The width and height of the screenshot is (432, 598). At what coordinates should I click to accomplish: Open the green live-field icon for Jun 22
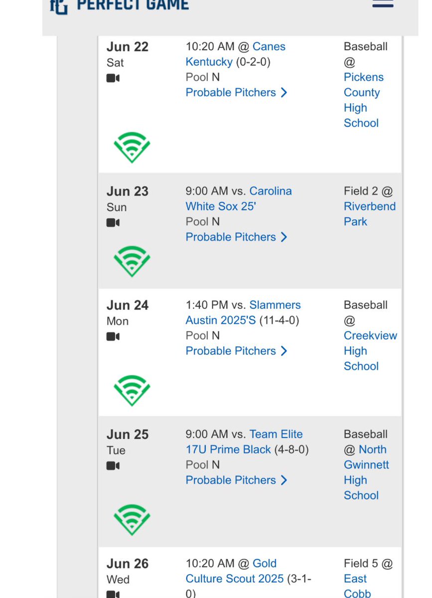132,147
